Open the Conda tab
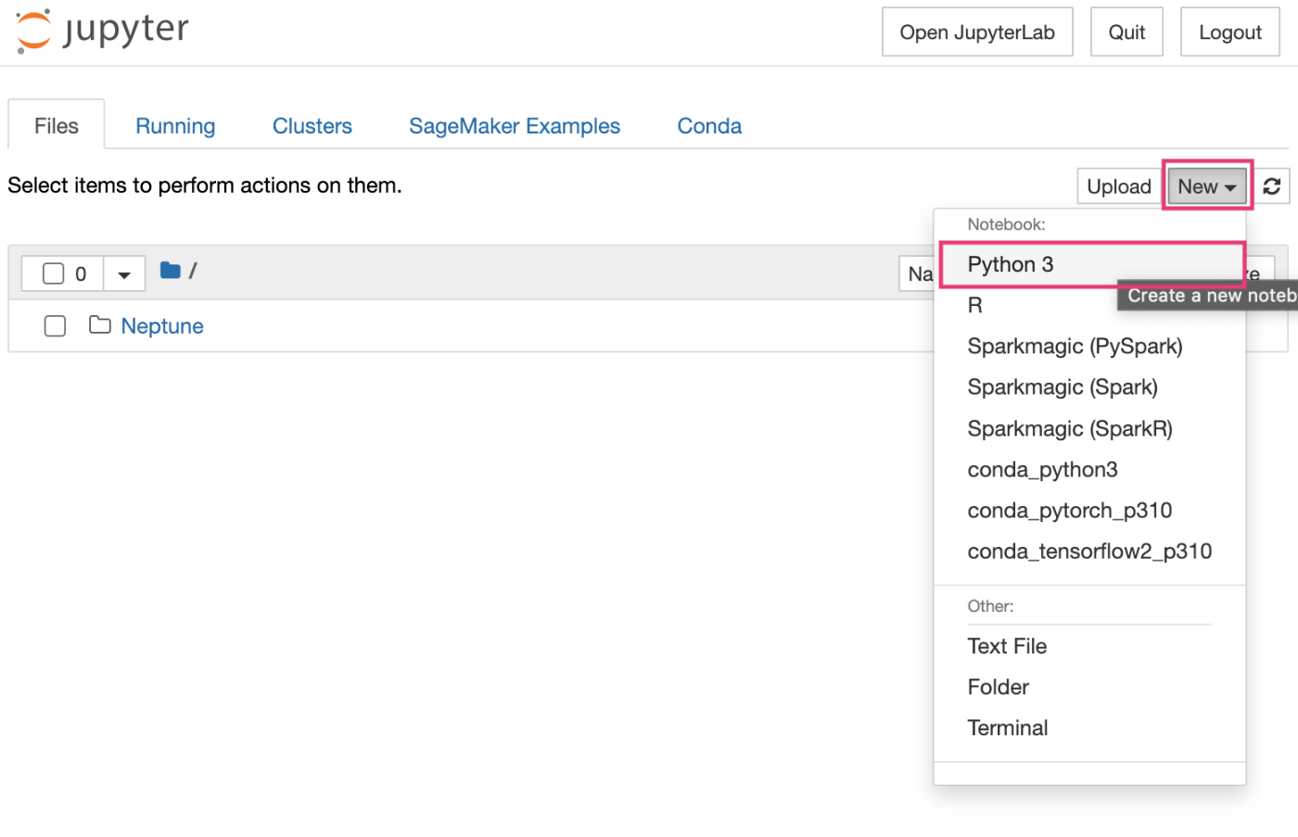Viewport: 1298px width, 837px height. coord(709,126)
